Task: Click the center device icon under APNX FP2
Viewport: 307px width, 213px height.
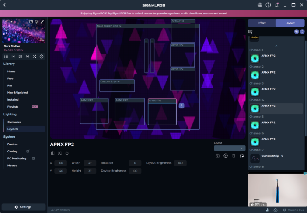Action: [x=60, y=153]
